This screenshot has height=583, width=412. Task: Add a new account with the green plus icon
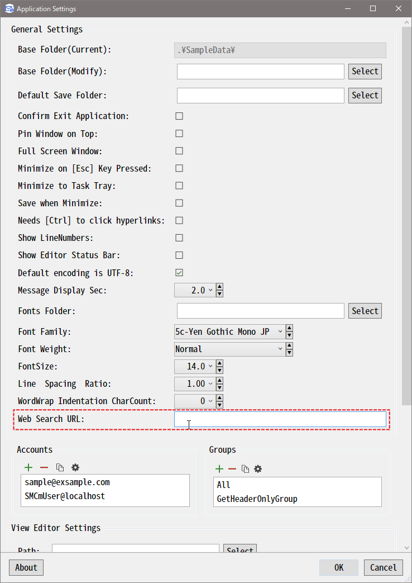click(x=28, y=467)
